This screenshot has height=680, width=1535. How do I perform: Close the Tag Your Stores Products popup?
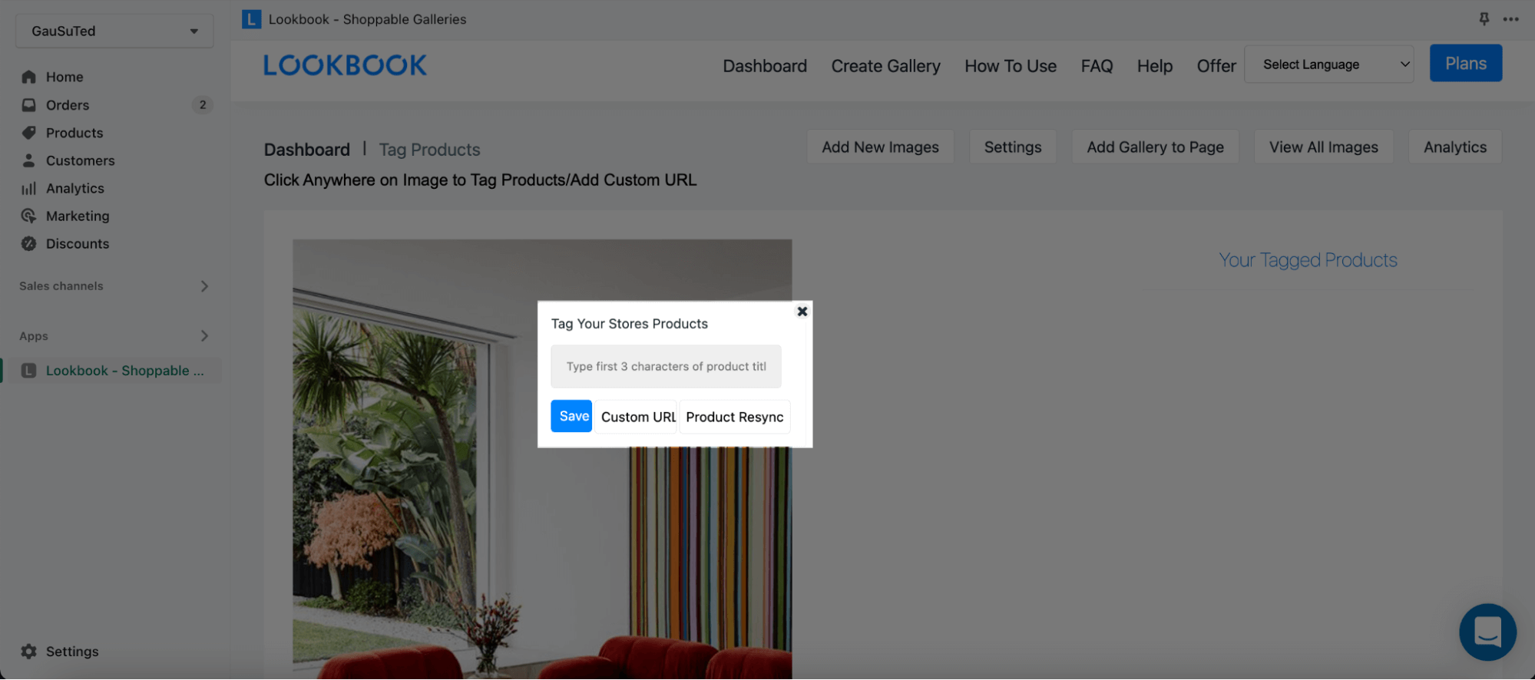[802, 311]
